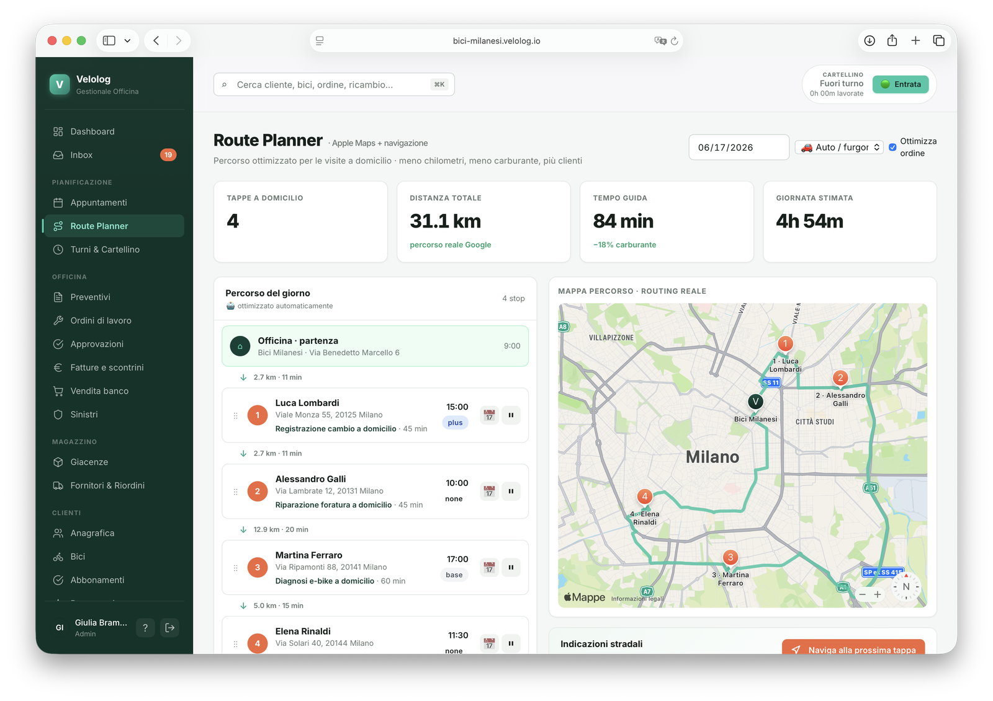Click the browser share button
Screen dimensions: 993x701
pos(892,41)
